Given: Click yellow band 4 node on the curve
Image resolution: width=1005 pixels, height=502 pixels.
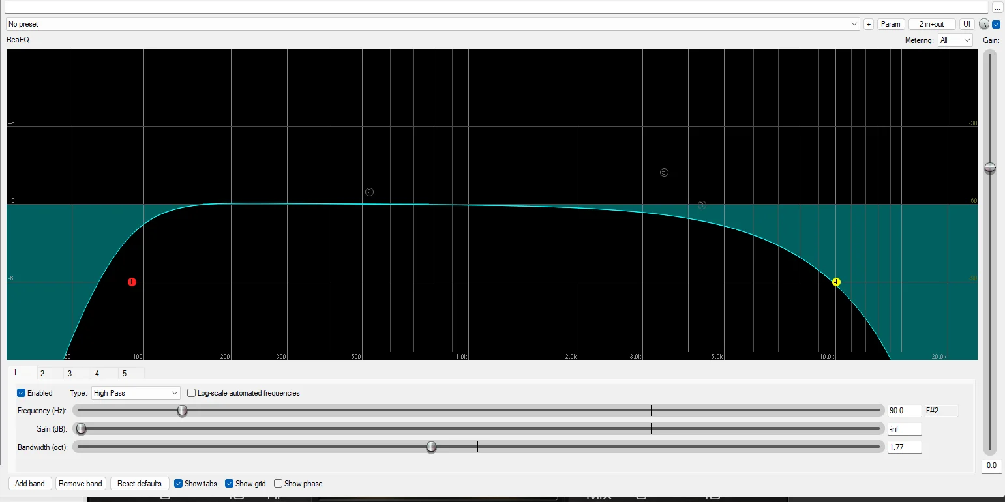Looking at the screenshot, I should click(836, 282).
